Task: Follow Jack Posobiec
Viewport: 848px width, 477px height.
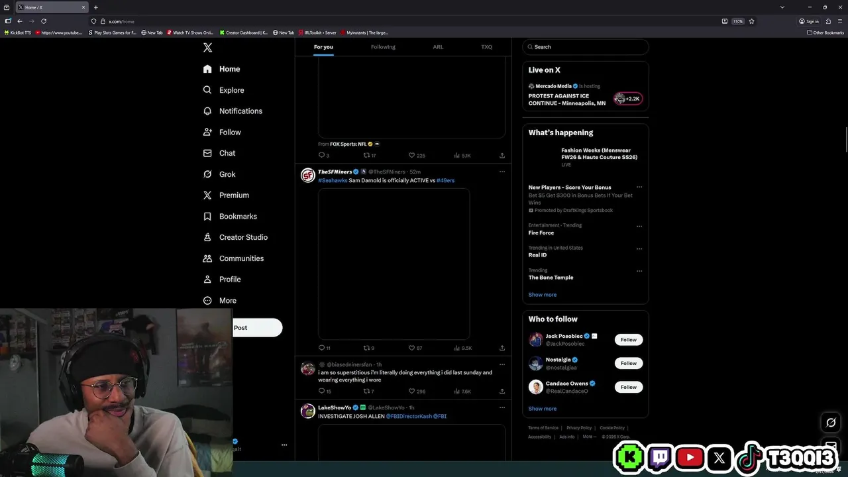Action: click(629, 340)
